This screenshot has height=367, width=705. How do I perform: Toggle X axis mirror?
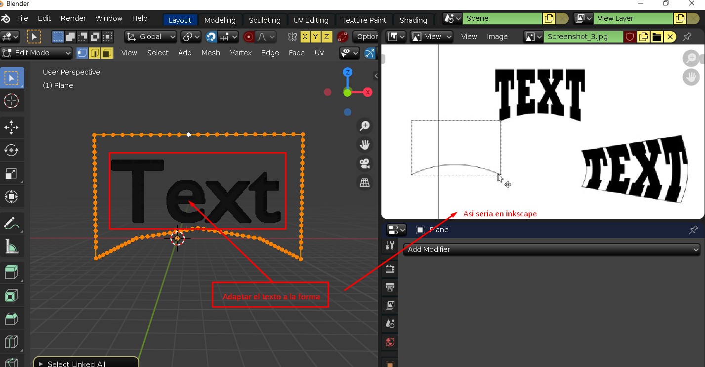point(305,37)
